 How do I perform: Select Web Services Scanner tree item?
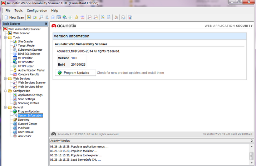32,82
